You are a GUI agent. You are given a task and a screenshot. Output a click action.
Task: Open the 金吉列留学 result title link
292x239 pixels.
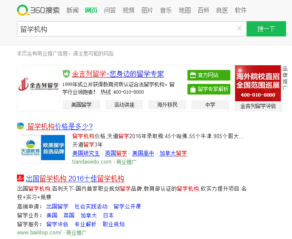click(118, 74)
